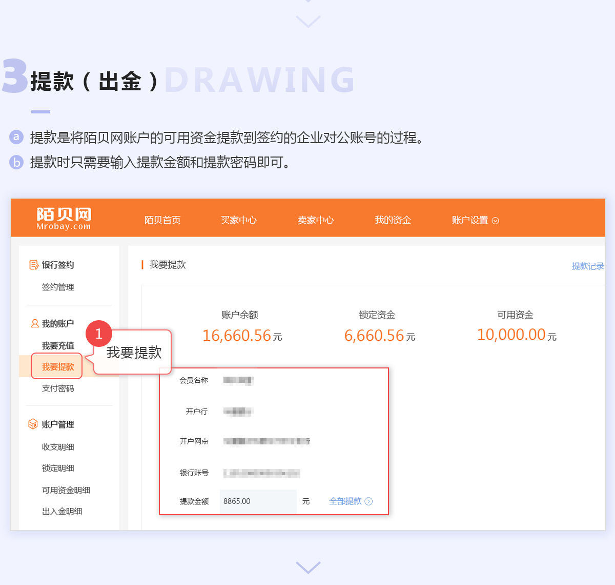Select 我的资金 in the top navigation
This screenshot has height=585, width=615.
tap(393, 220)
